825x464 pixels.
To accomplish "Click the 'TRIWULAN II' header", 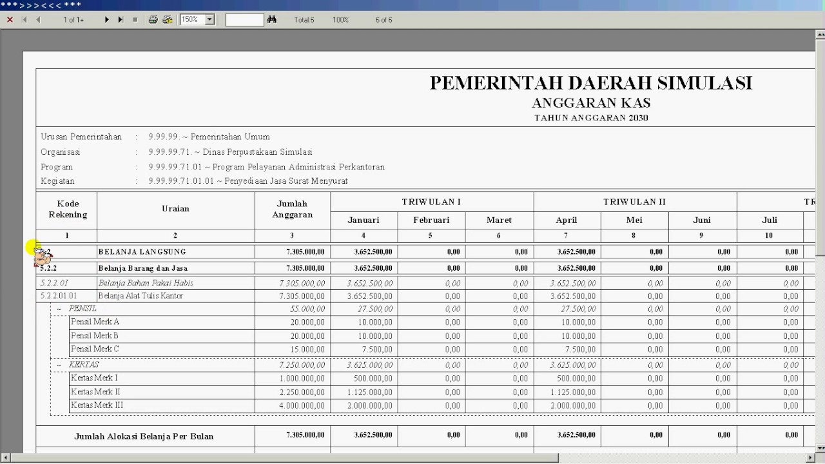I will (x=634, y=202).
